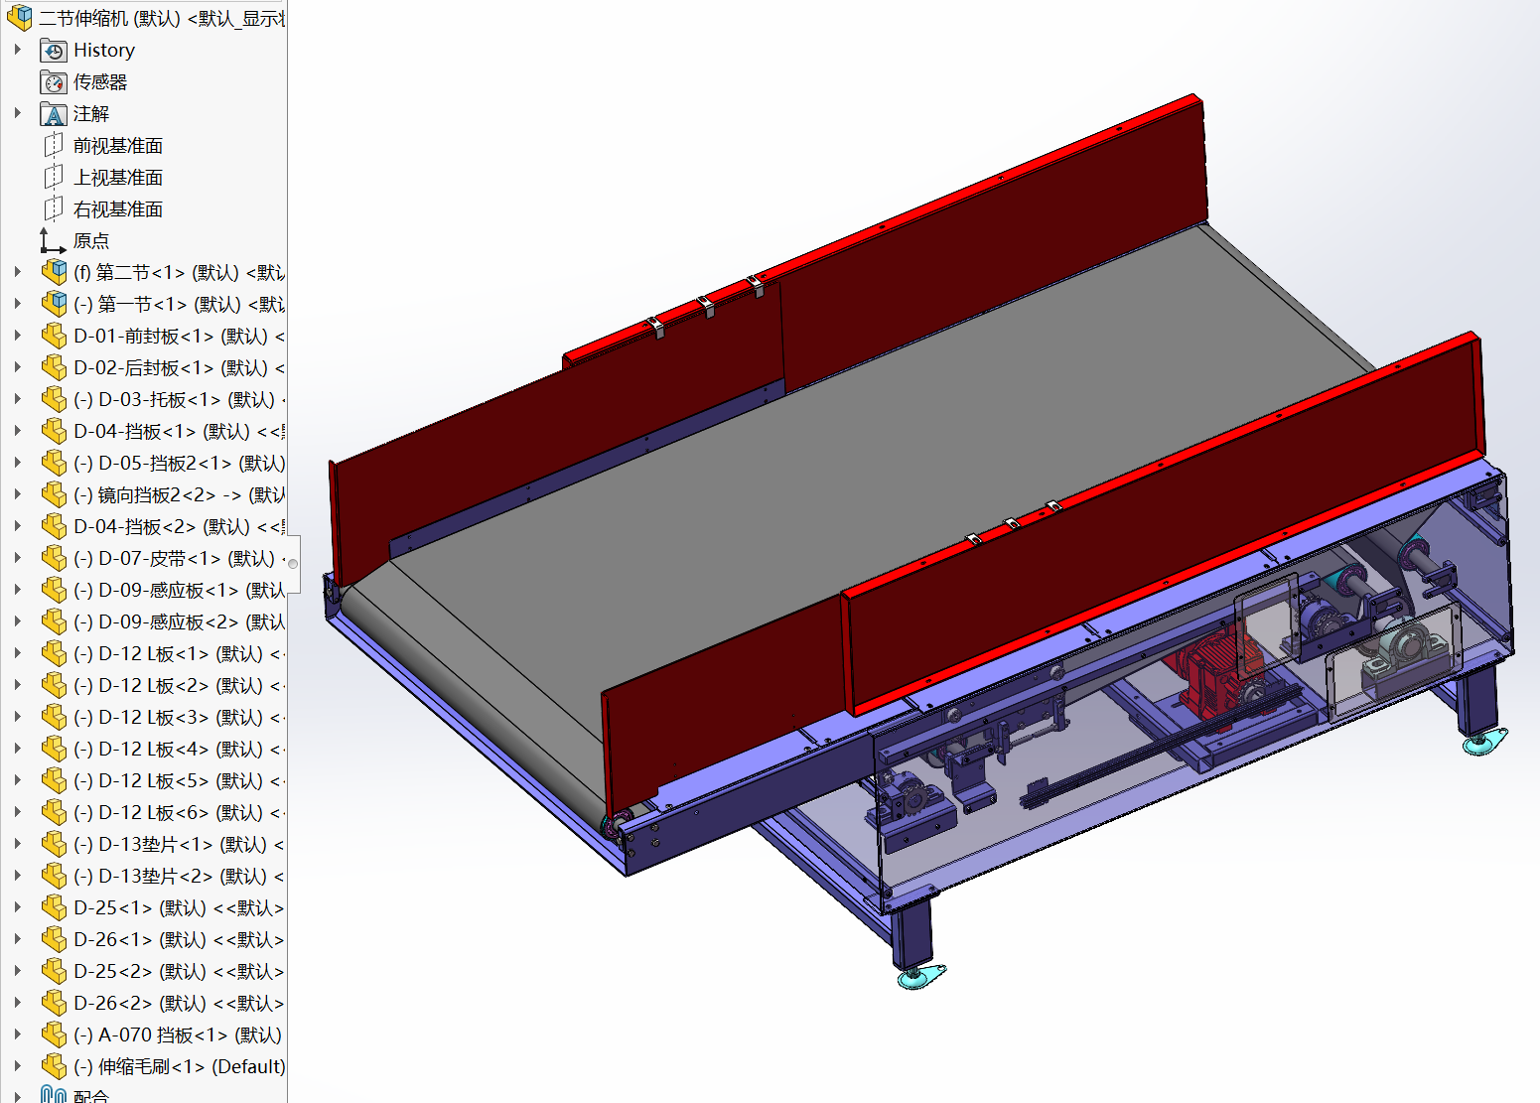Expand the D-07-皮带<1> part node
1540x1103 pixels.
pos(17,558)
